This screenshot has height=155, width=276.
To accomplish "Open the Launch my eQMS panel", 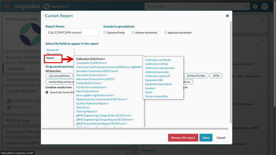I will coord(22,143).
